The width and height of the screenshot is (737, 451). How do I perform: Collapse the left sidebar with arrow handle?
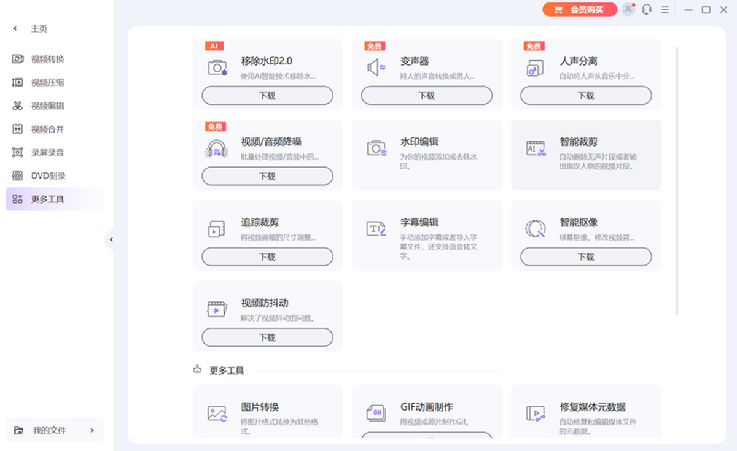(111, 239)
